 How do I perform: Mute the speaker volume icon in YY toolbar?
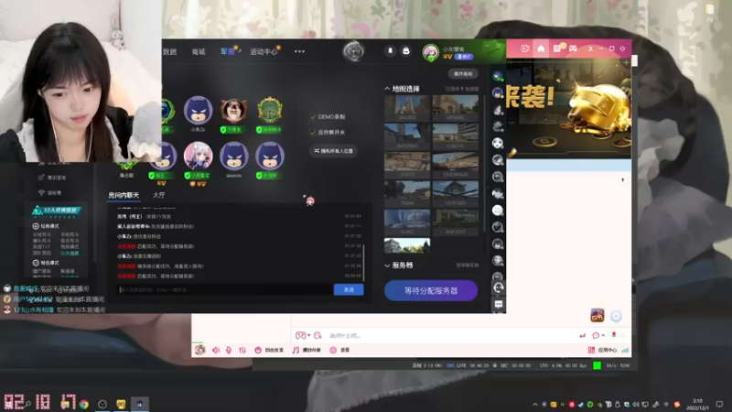[216, 350]
